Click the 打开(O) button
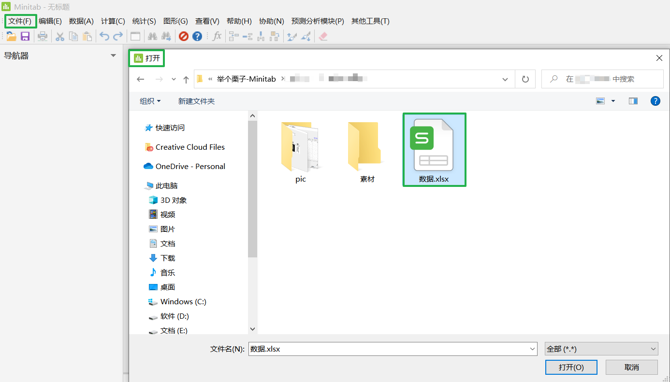The height and width of the screenshot is (382, 670). point(571,367)
